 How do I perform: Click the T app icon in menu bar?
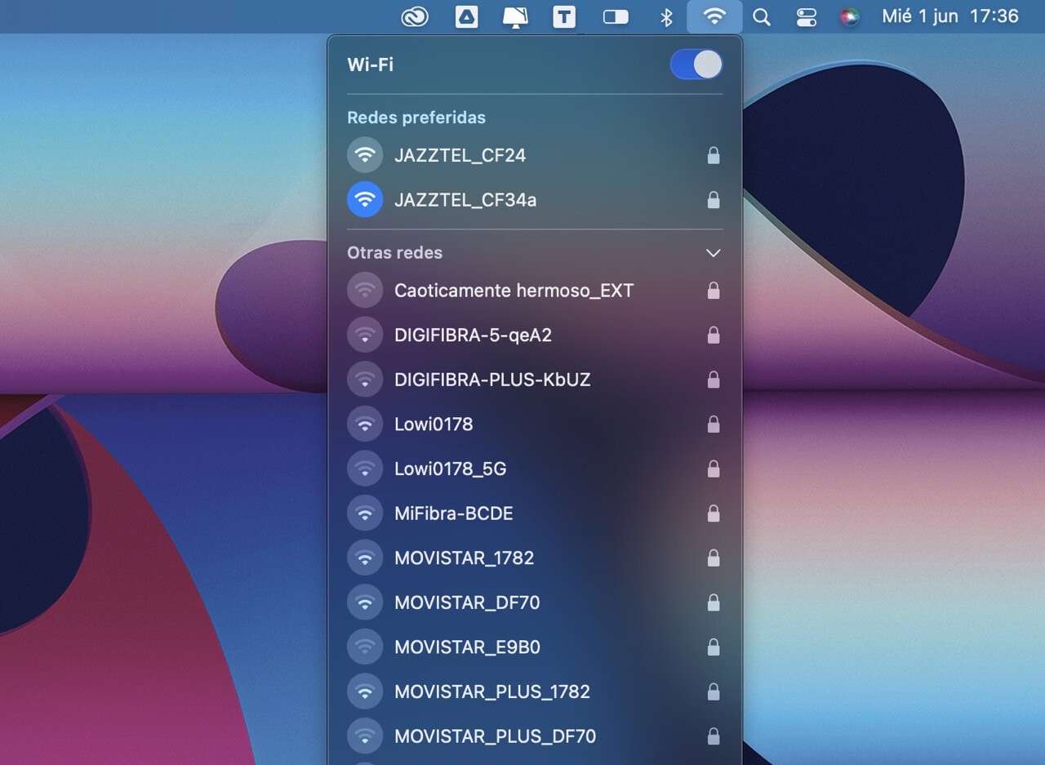[x=564, y=16]
